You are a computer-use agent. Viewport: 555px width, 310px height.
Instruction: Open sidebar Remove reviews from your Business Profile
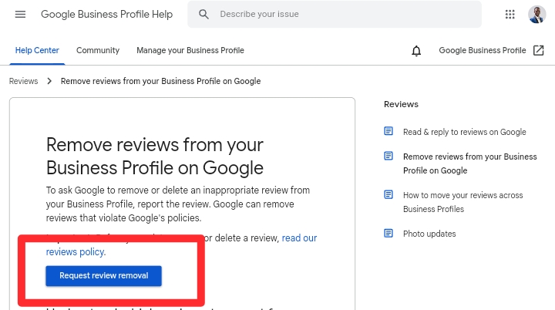click(x=470, y=163)
